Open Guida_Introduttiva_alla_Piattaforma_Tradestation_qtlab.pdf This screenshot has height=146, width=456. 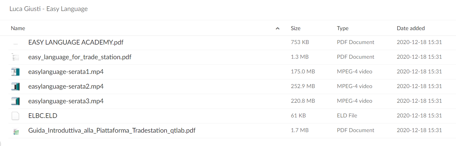pos(112,131)
